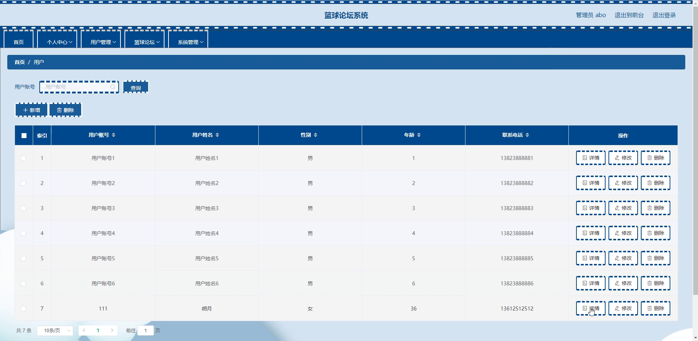Check the box for row 用户账号1
698x341 pixels.
click(x=23, y=158)
